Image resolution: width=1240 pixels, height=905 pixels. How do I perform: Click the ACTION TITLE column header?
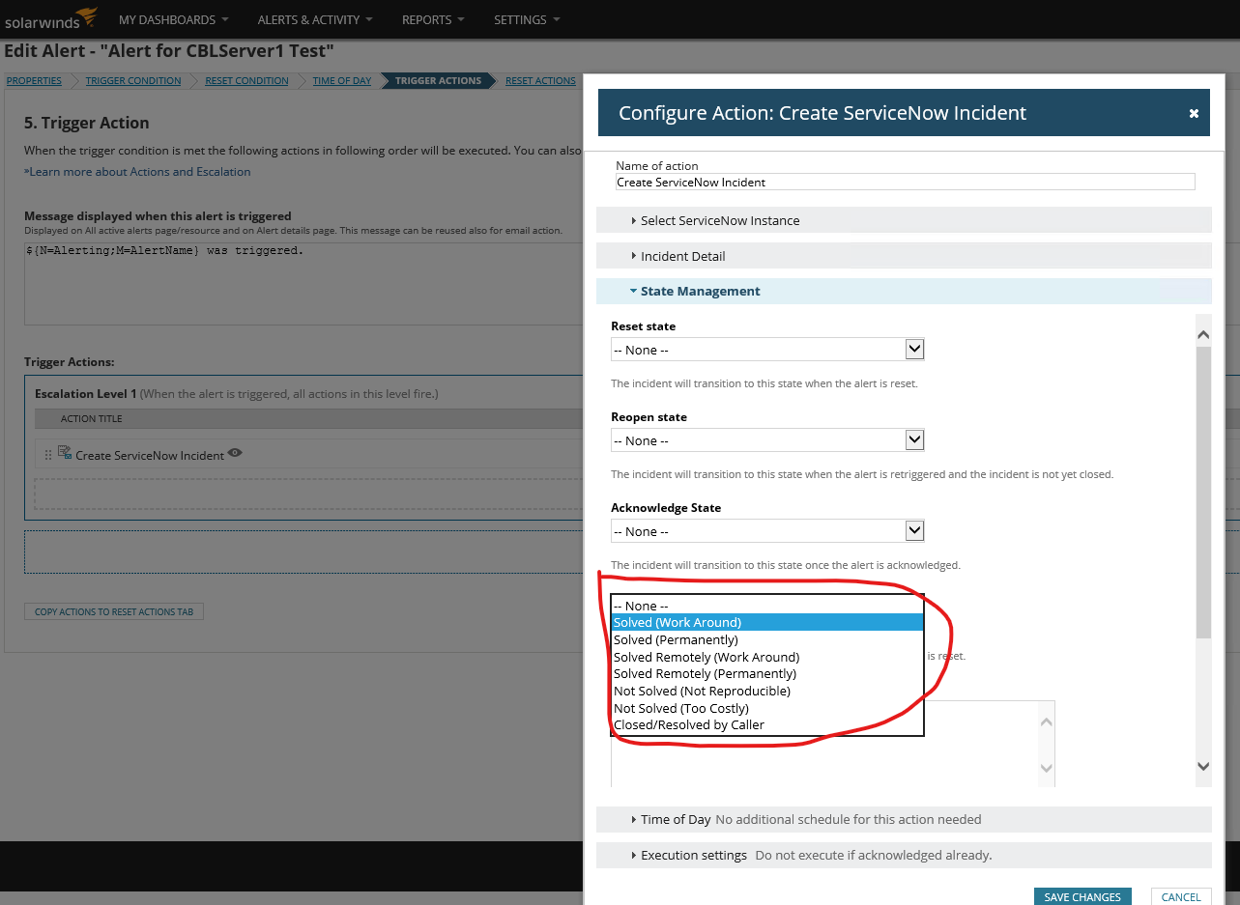click(92, 418)
